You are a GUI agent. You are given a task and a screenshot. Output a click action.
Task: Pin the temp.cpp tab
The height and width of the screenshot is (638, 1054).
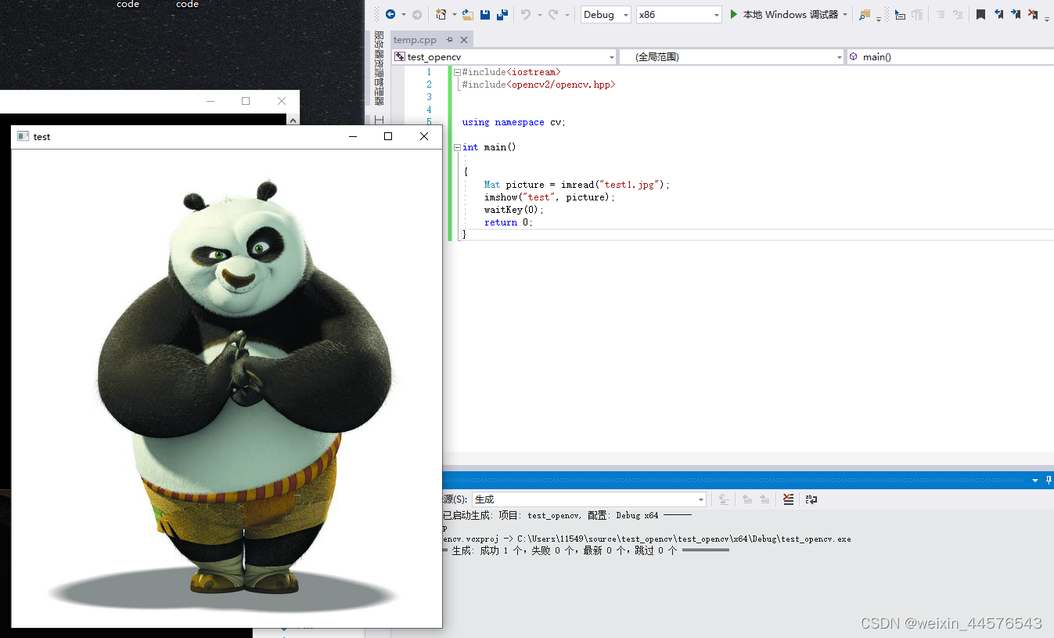click(449, 39)
